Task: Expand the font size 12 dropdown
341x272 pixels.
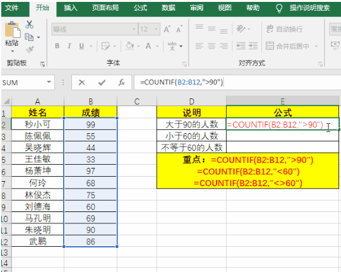Action: tap(156, 29)
